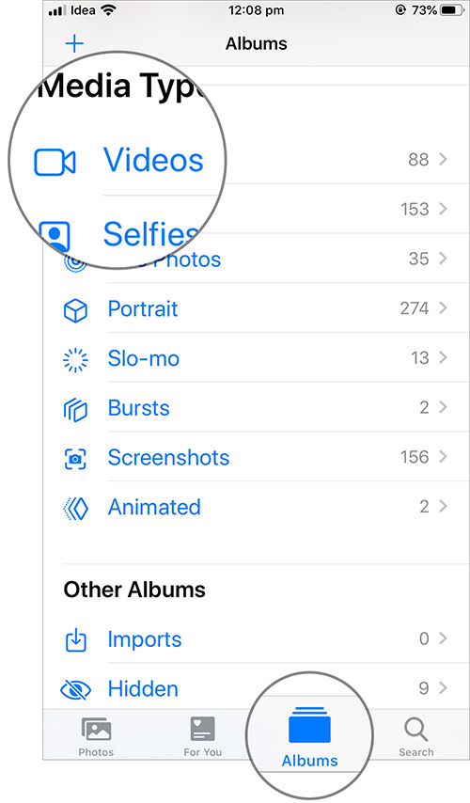Expand the Portrait chevron next to 274
This screenshot has height=803, width=470.
pyautogui.click(x=443, y=307)
